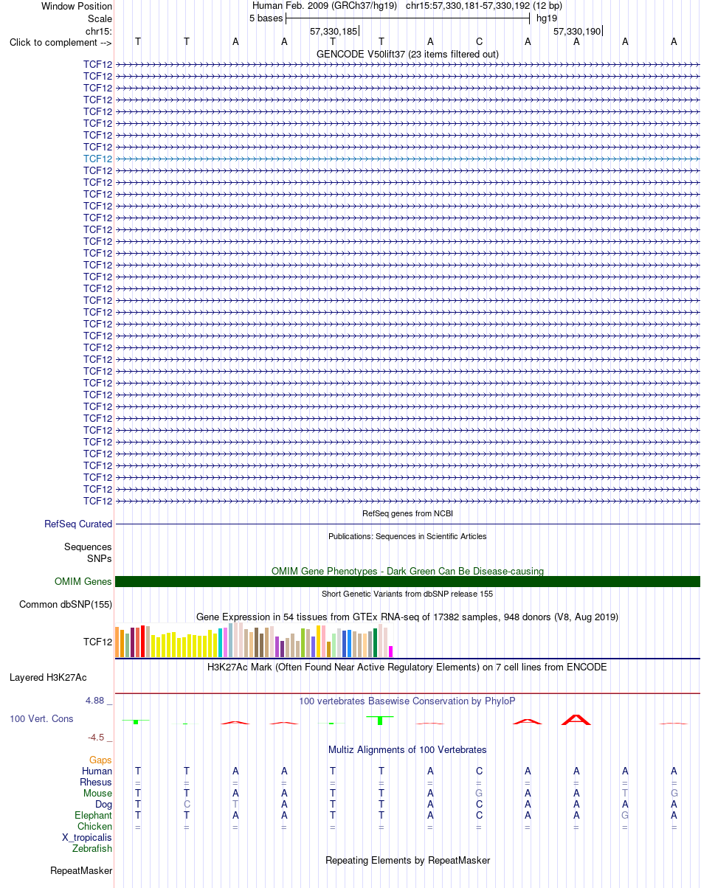
Task: Click the 'Layered H3K27Ac' track label
Action: click(48, 678)
